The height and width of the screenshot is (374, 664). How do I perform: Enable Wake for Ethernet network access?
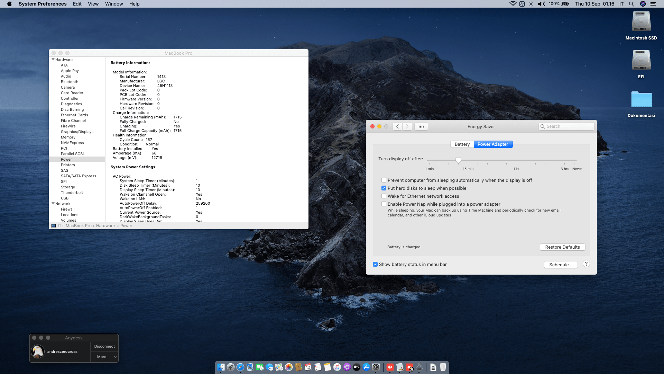tap(384, 196)
